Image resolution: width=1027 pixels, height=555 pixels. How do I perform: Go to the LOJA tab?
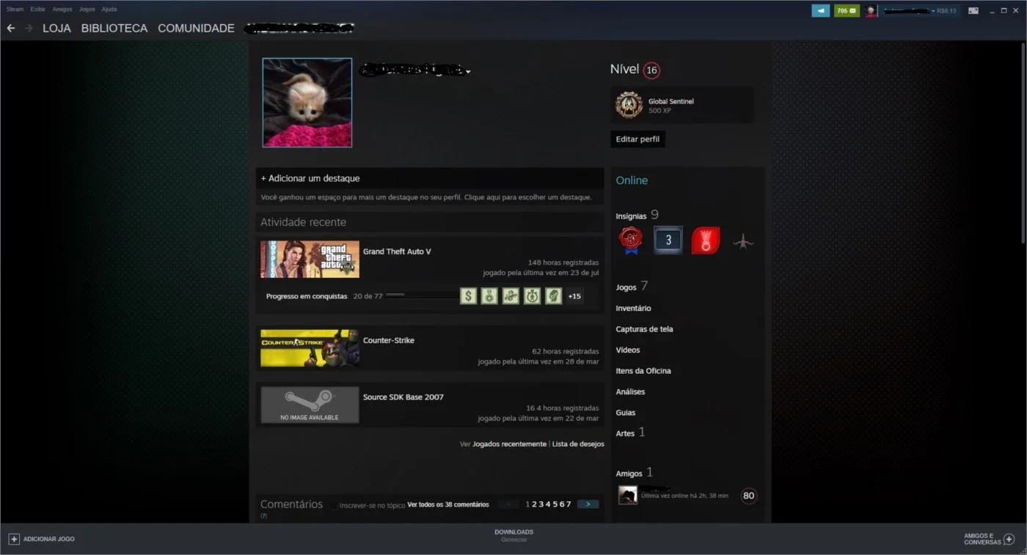pyautogui.click(x=56, y=28)
